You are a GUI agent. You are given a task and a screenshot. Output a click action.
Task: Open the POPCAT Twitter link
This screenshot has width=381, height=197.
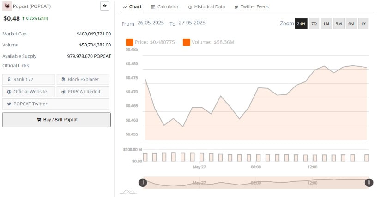pos(55,104)
